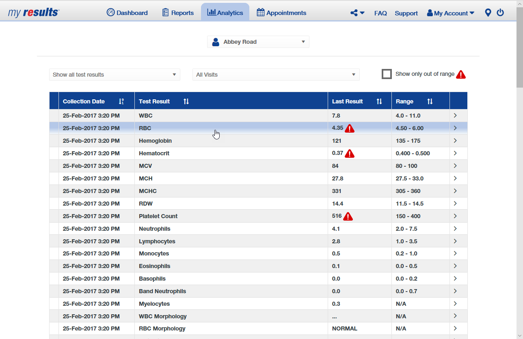Image resolution: width=523 pixels, height=339 pixels.
Task: Open the Appointments tab
Action: (281, 13)
